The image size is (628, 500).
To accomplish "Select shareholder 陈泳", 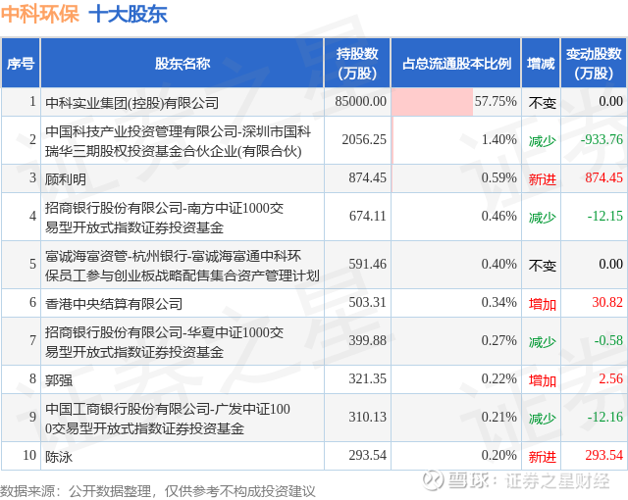I will click(59, 457).
